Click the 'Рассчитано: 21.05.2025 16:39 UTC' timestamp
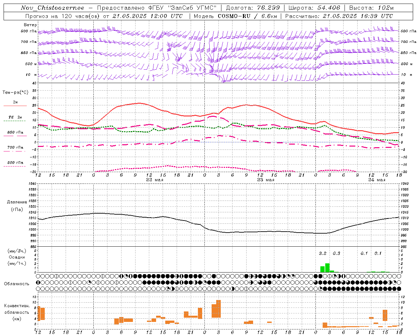This screenshot has width=418, height=335. click(339, 16)
